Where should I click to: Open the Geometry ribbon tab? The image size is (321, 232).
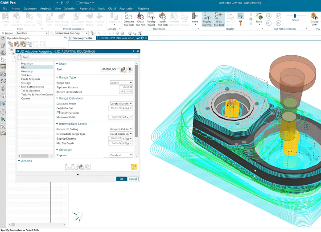coord(30,8)
